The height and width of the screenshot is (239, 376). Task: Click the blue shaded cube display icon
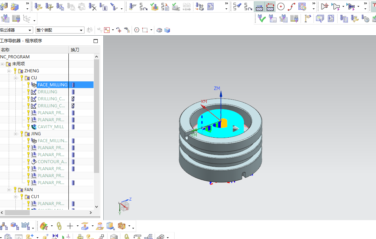(x=167, y=30)
